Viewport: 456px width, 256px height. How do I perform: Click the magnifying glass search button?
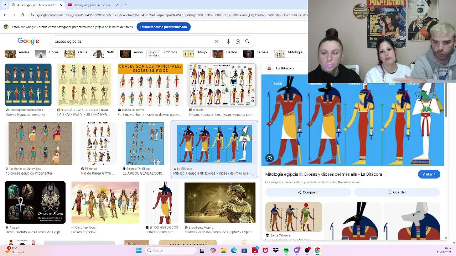[x=247, y=41]
